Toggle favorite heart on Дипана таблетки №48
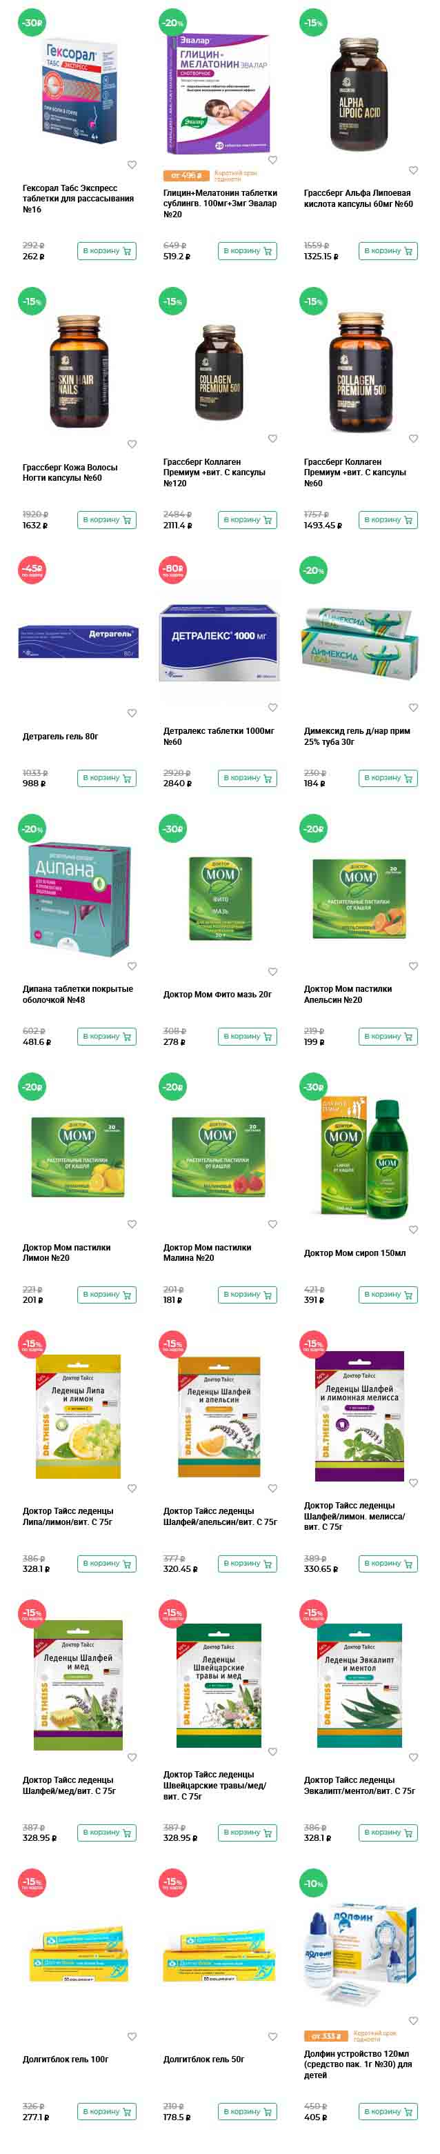This screenshot has height=2154, width=440. coord(131,966)
